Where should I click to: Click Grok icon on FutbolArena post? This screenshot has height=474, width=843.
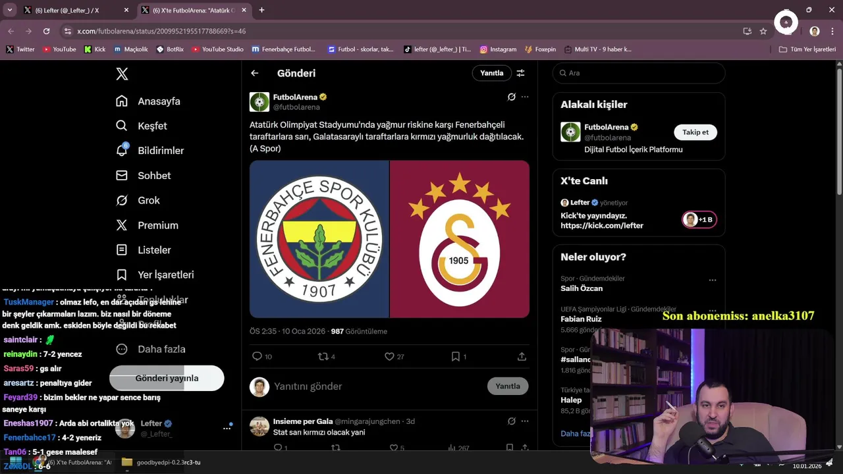pyautogui.click(x=511, y=97)
